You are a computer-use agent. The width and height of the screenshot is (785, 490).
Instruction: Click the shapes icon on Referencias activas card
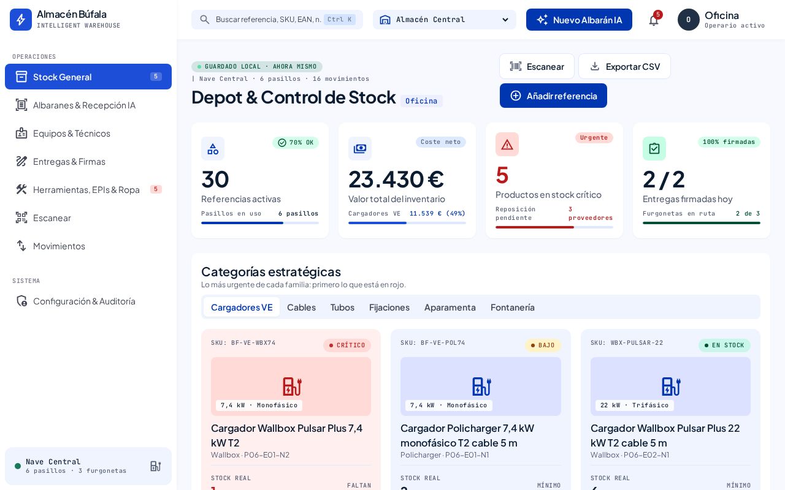point(213,149)
